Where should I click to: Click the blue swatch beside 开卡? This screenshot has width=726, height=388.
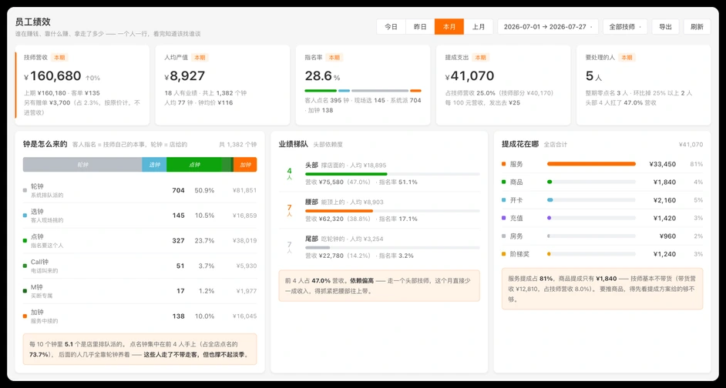(x=504, y=200)
